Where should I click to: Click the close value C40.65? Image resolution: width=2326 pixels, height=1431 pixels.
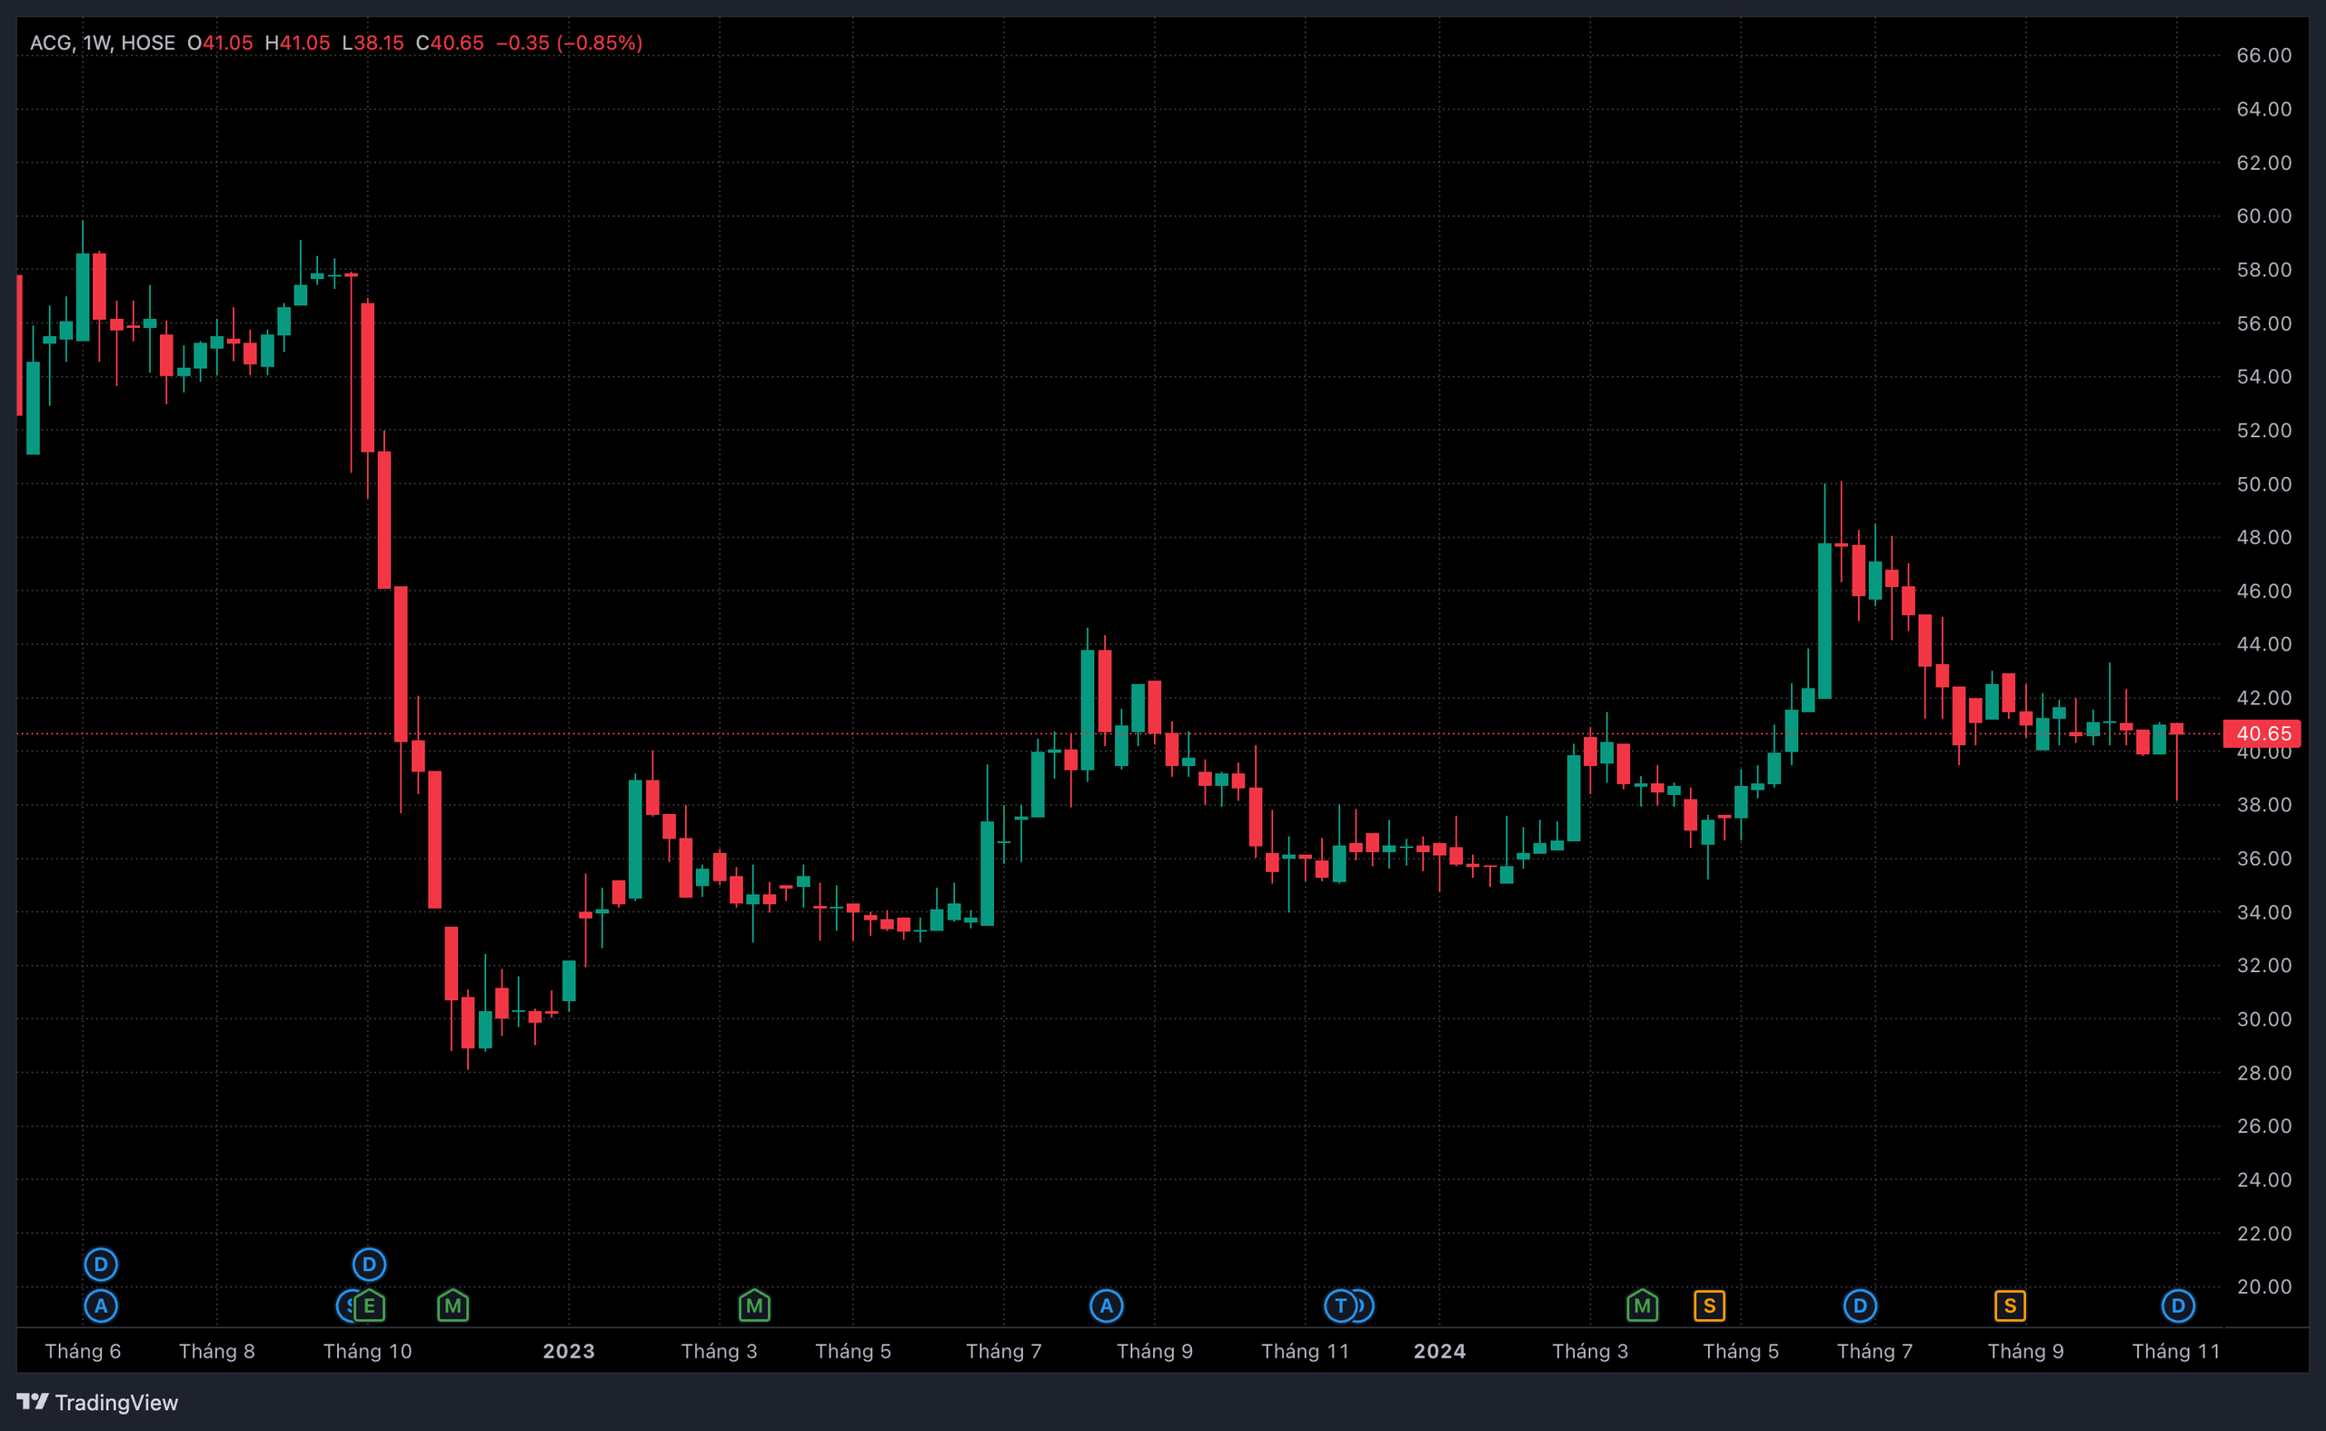tap(450, 43)
